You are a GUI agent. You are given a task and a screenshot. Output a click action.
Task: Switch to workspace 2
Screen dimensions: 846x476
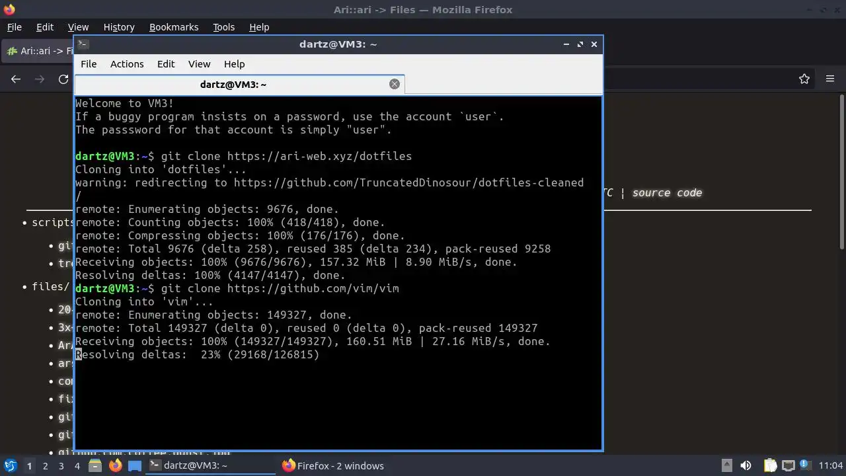point(45,465)
